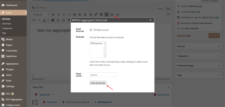The width and height of the screenshot is (225, 107).
Task: Insert a numbered list
Action: click(69, 14)
